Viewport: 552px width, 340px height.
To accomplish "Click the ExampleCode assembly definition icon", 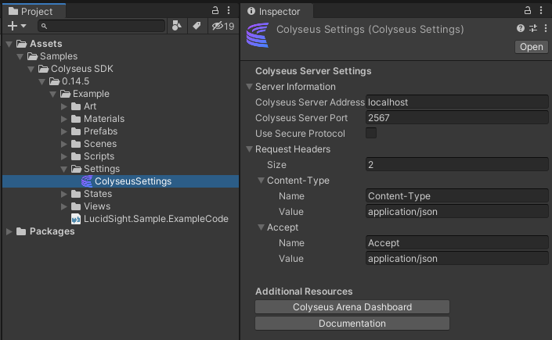I will tap(76, 219).
